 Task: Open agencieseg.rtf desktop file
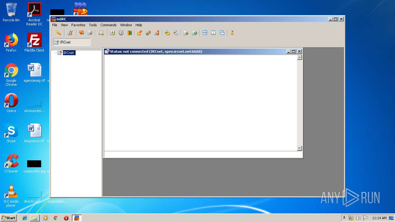(34, 73)
